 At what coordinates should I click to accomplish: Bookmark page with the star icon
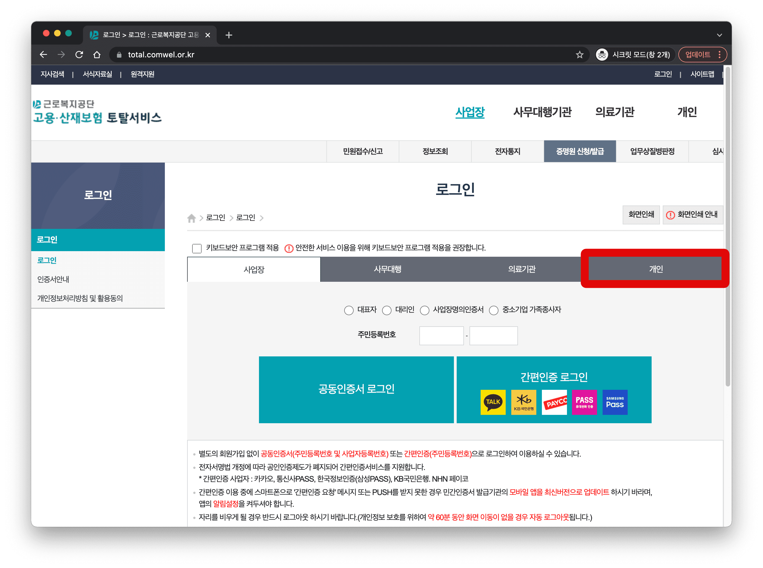point(580,55)
